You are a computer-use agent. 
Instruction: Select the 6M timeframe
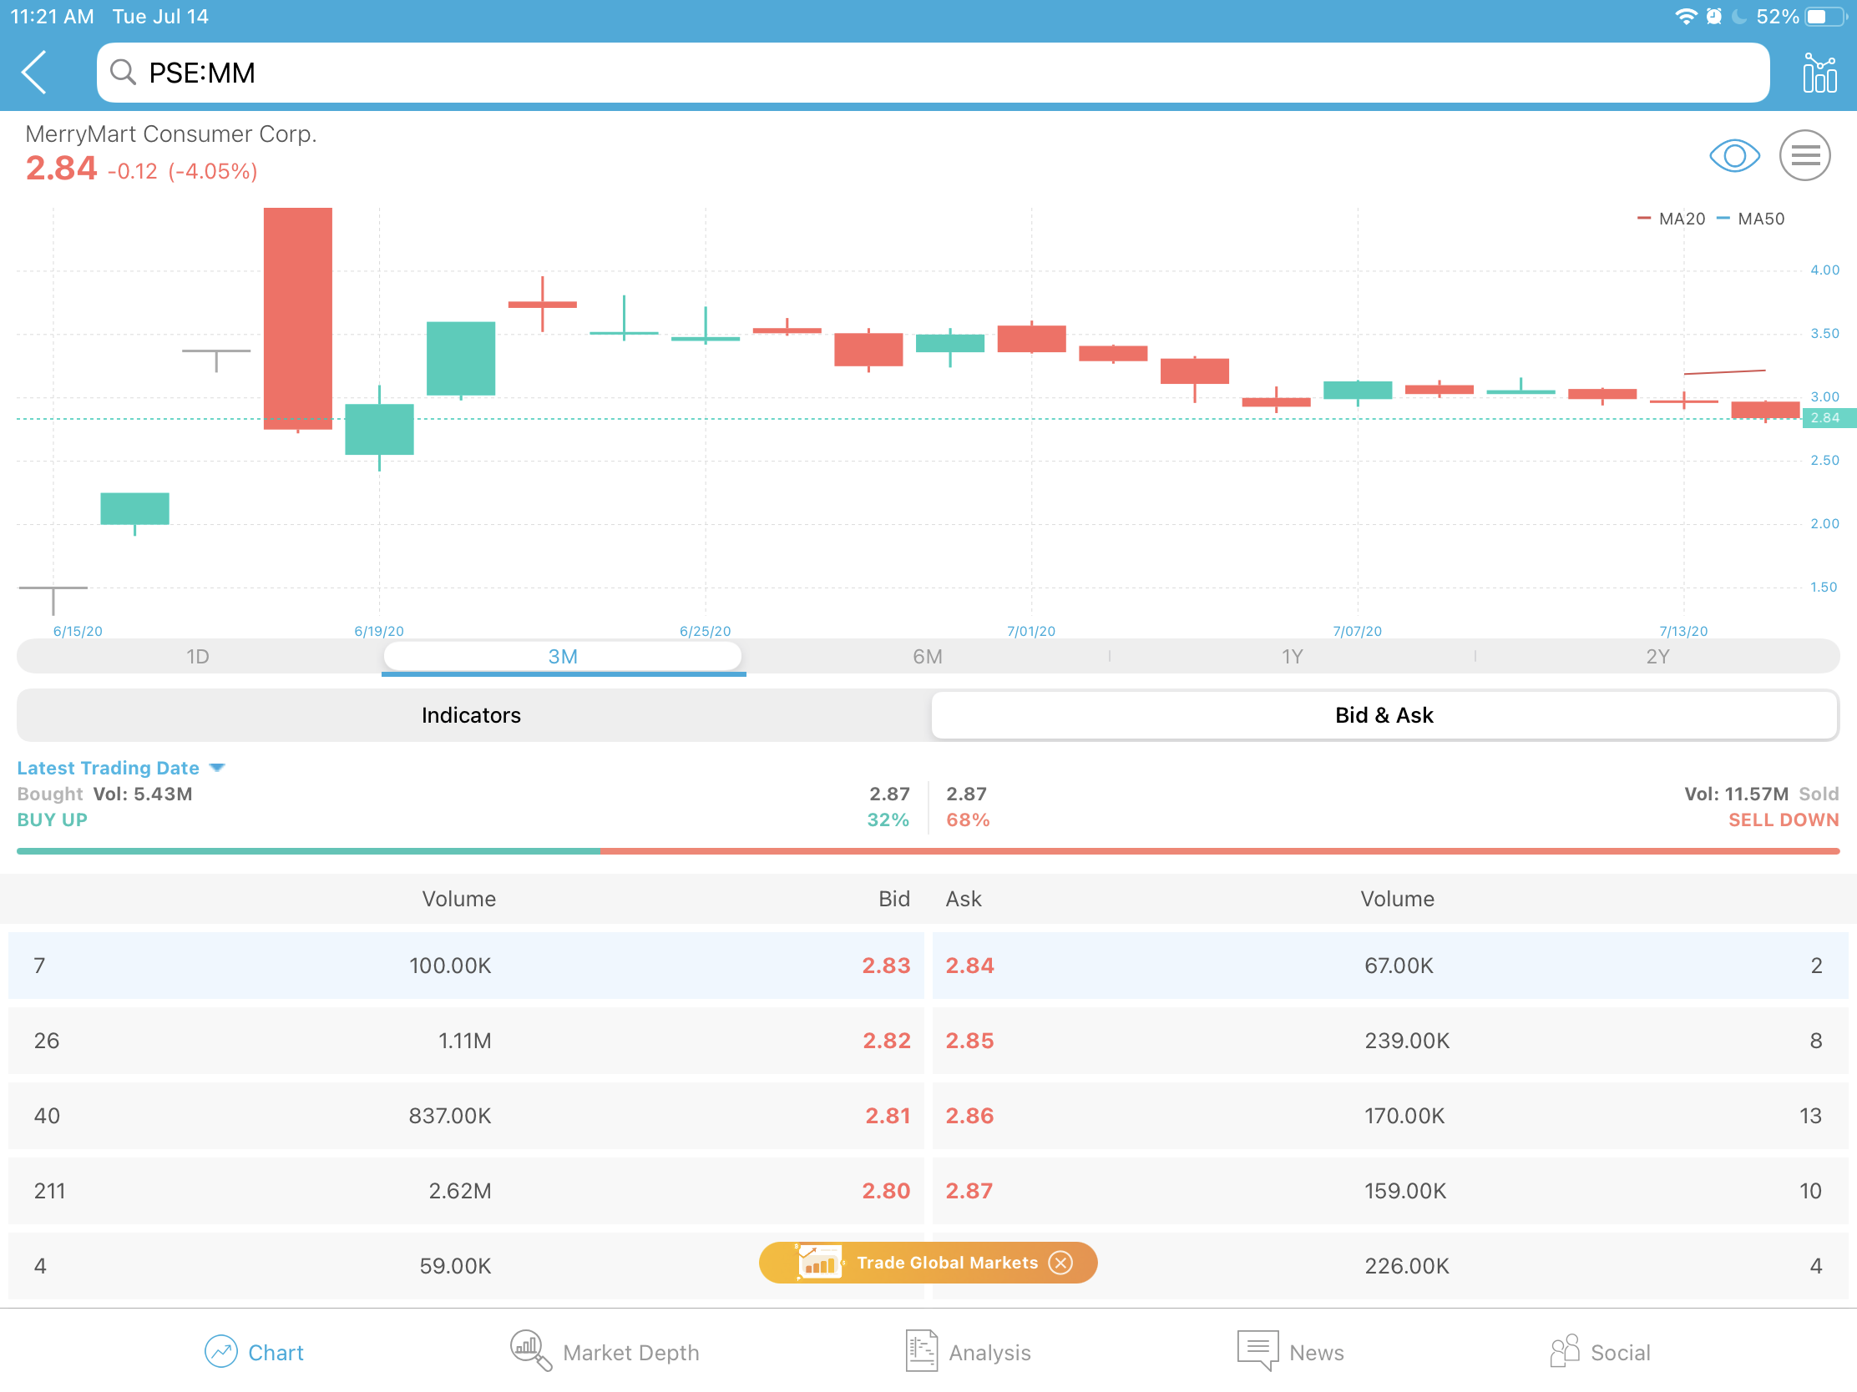[927, 656]
